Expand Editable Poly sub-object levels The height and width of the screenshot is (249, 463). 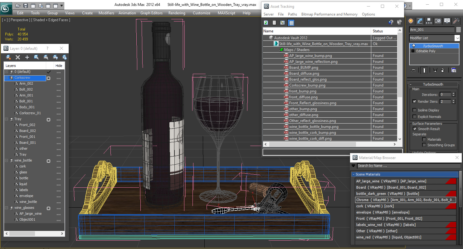(x=413, y=51)
